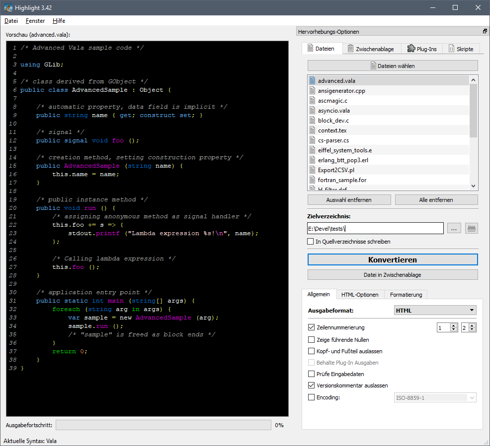Enable the Prüfe Eingabedaten checkbox
490x446 pixels.
point(311,374)
